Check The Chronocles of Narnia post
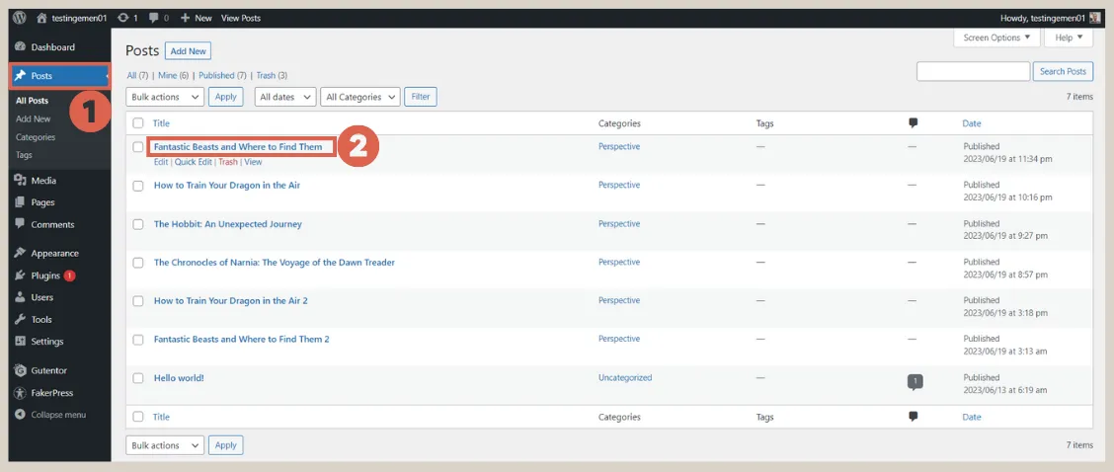The height and width of the screenshot is (472, 1114). pos(138,263)
